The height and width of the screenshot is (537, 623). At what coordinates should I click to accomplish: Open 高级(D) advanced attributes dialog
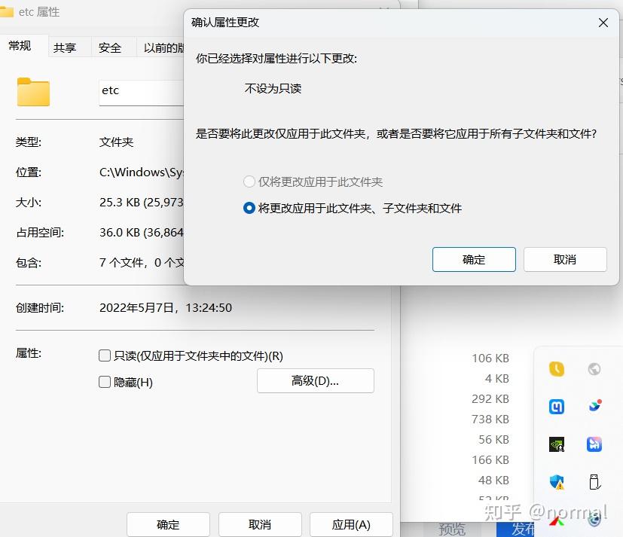[x=315, y=380]
